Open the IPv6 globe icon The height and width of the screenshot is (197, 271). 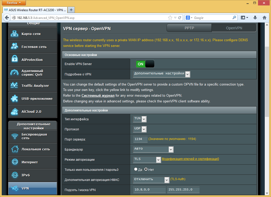pos(15,175)
